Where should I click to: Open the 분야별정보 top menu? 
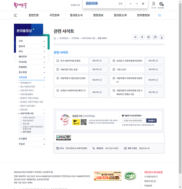tap(143, 15)
